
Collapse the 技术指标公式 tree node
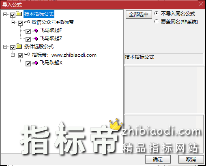5,14
